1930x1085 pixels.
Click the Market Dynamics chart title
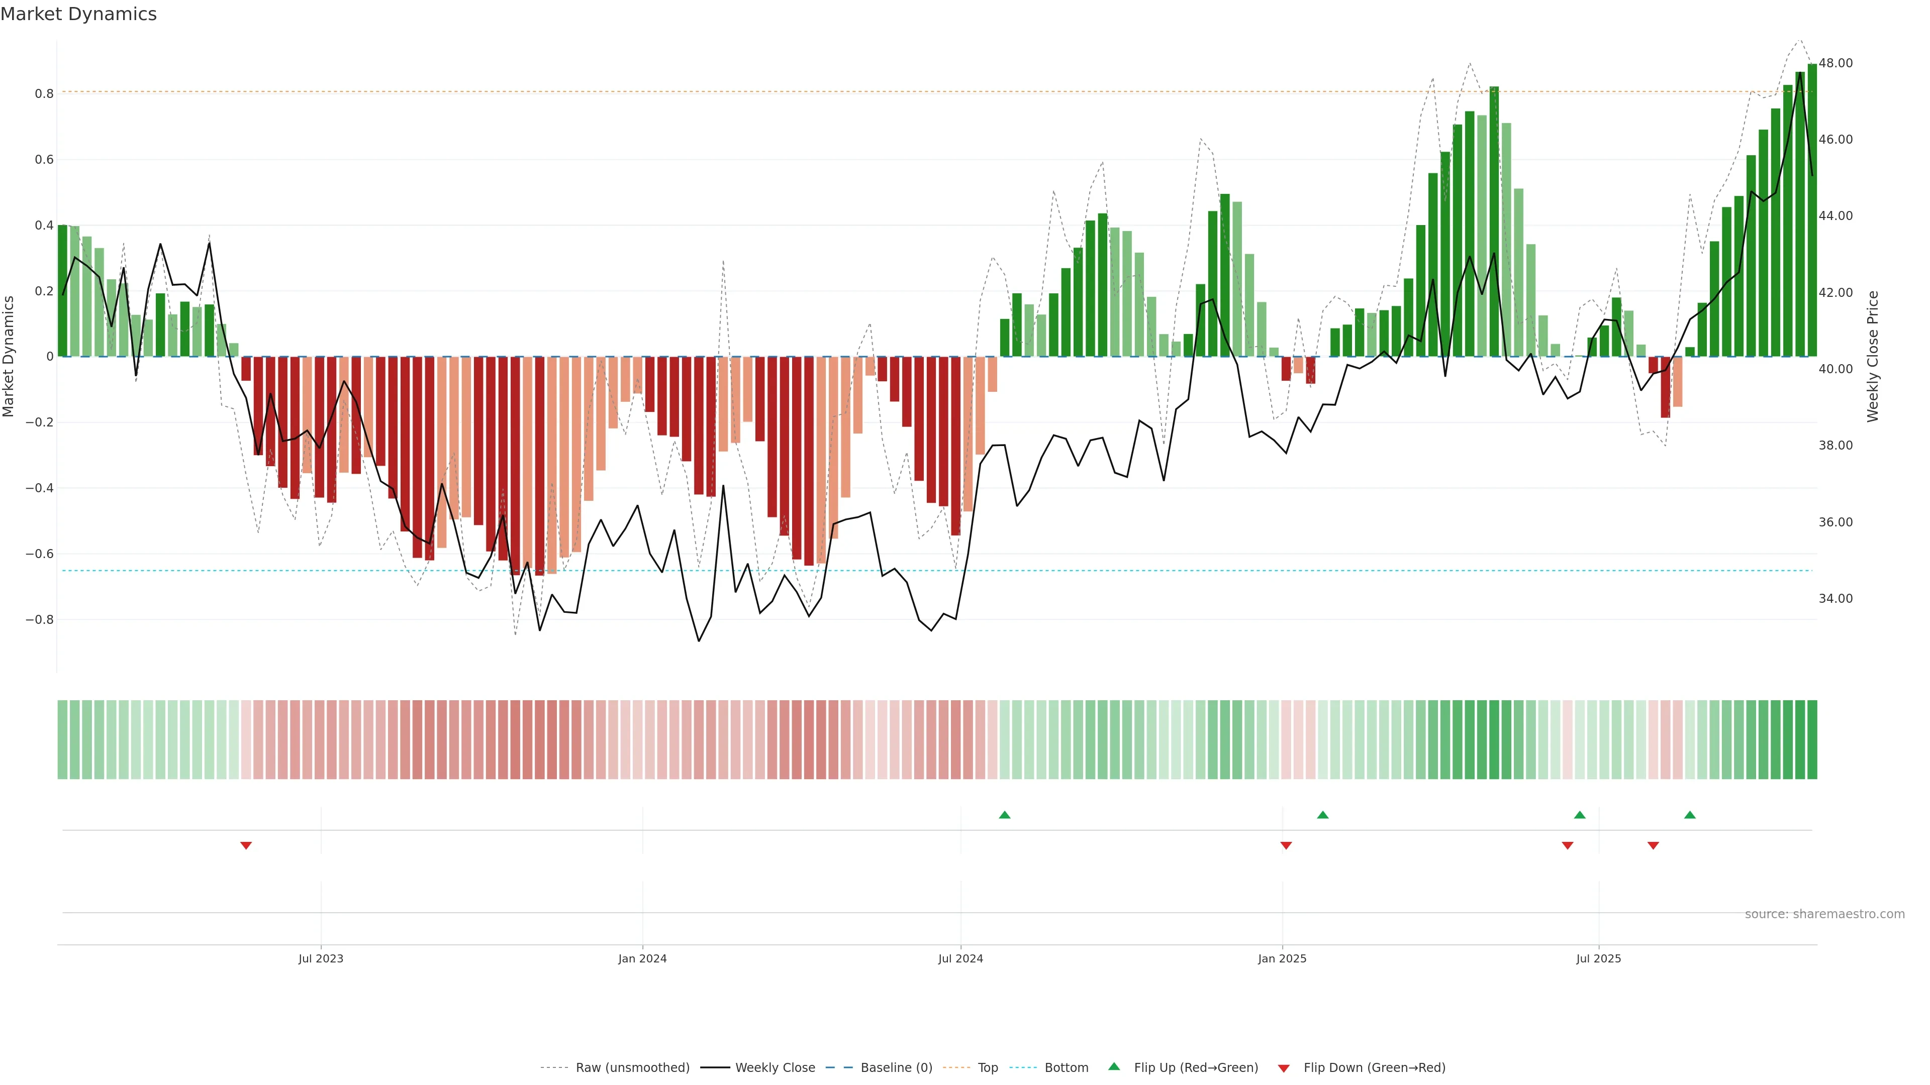click(79, 14)
